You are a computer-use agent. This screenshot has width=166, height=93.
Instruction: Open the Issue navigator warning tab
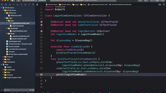pos(18,5)
